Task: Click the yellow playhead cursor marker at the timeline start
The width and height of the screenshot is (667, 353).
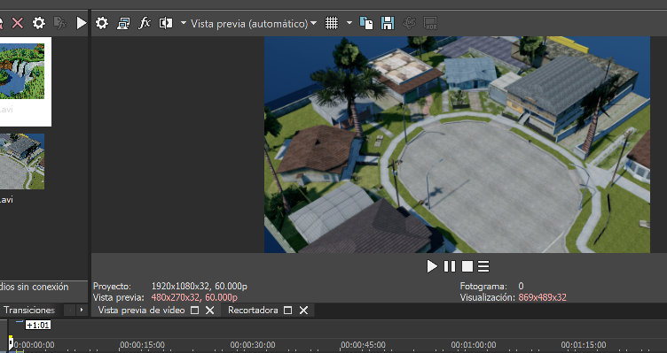Action: pos(11,342)
